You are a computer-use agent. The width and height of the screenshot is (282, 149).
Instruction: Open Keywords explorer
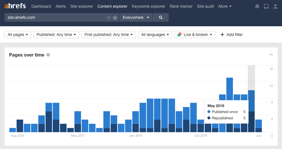[x=148, y=7]
